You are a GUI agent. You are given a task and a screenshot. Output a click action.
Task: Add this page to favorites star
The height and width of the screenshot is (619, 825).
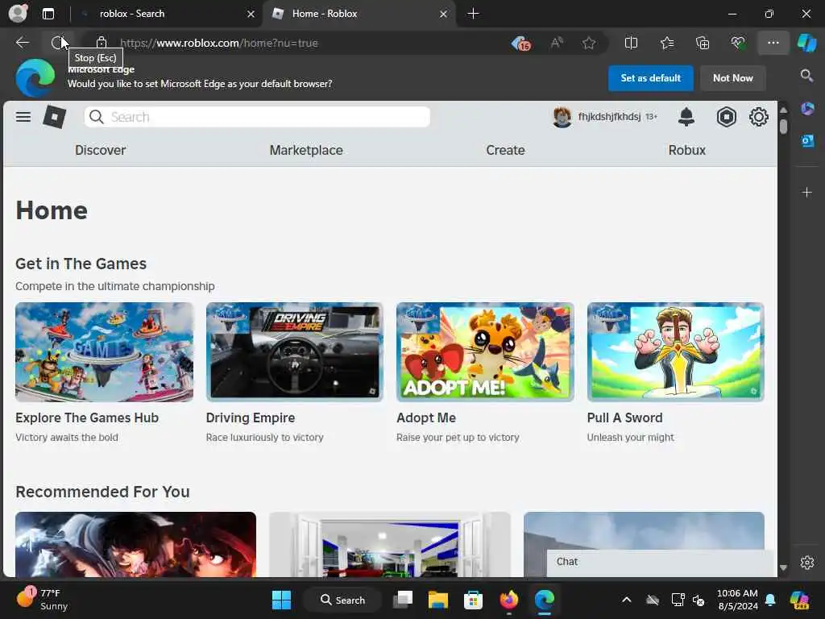pos(589,43)
